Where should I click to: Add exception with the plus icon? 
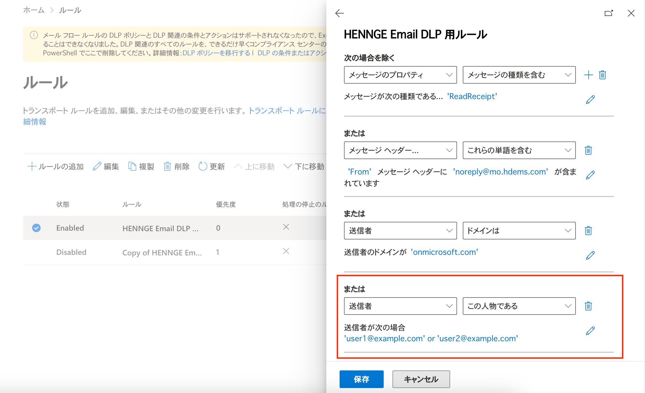pyautogui.click(x=588, y=75)
